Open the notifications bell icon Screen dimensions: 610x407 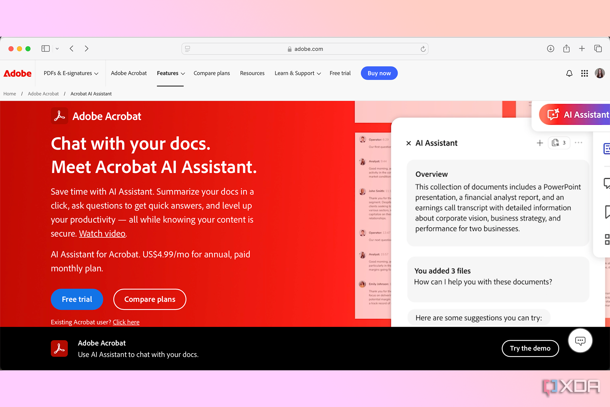coord(569,73)
